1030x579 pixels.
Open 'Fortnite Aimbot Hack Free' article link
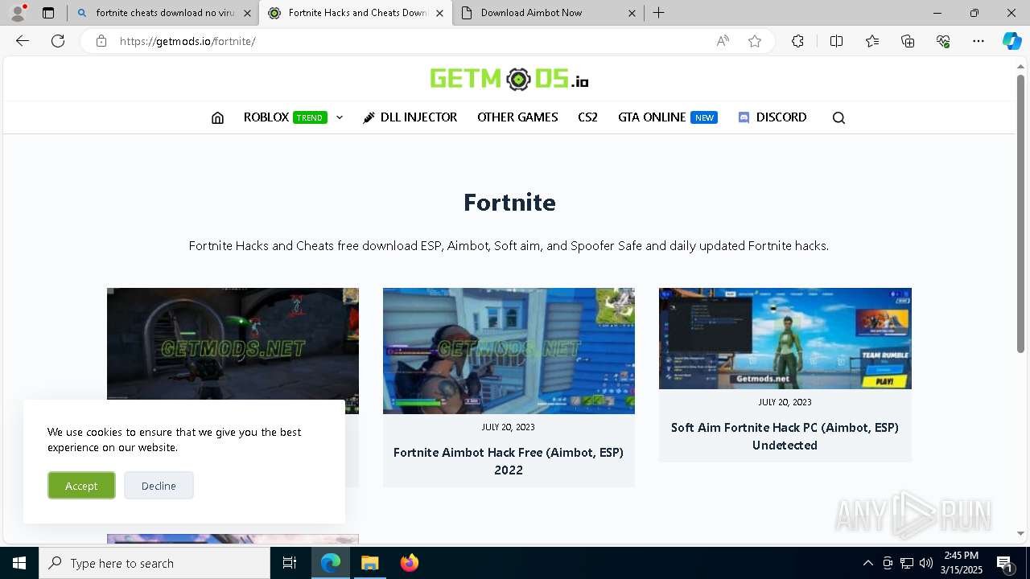509,461
